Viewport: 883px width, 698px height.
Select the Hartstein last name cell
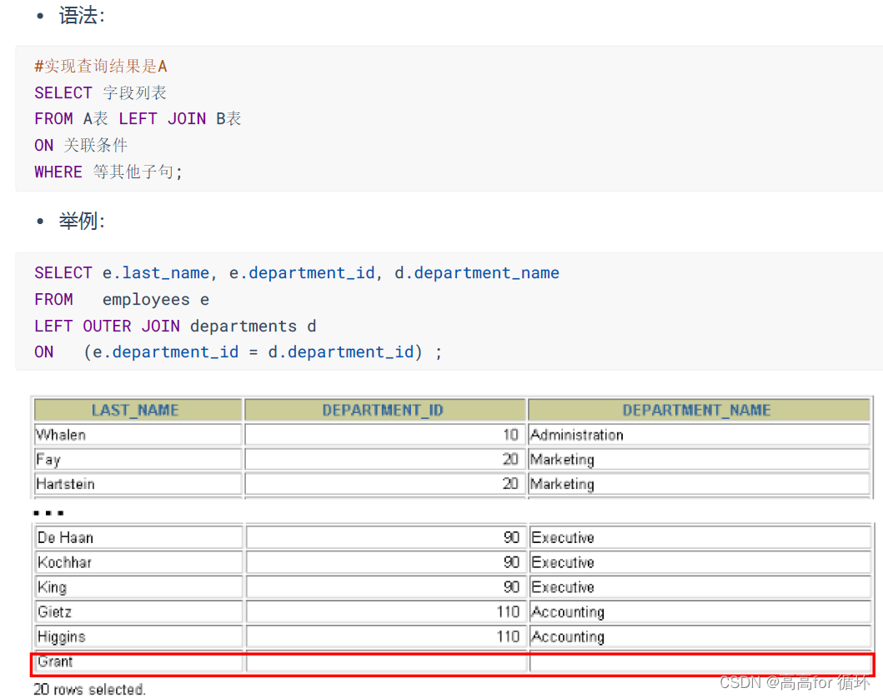[x=138, y=484]
